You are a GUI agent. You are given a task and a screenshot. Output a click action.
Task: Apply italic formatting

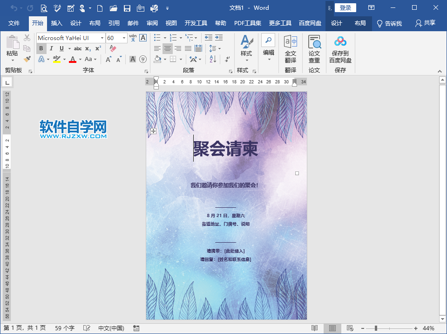[51, 48]
